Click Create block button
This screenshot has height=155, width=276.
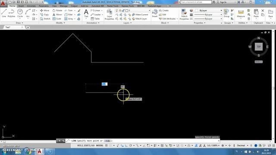point(164,10)
